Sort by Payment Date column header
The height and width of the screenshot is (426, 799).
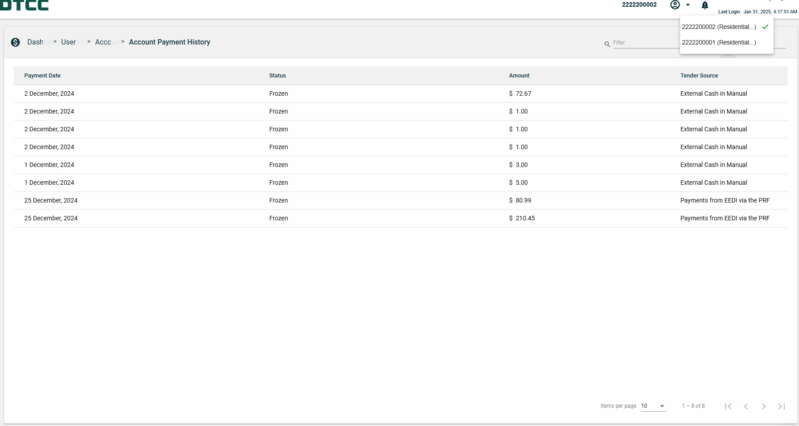click(x=42, y=76)
